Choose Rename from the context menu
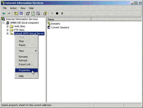The width and height of the screenshot is (143, 108). tap(26, 57)
